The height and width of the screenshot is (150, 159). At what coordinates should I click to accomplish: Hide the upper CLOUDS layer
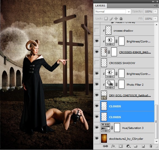[x=97, y=106]
